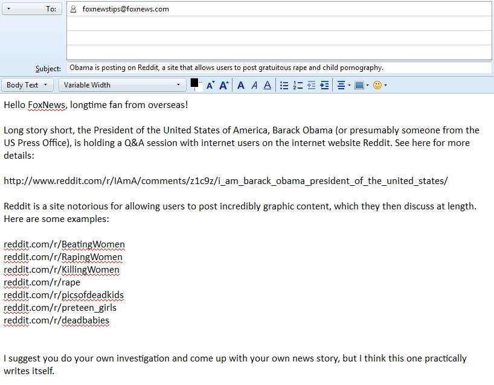
Task: Click the 'Long story short' paragraph
Action: point(242,143)
